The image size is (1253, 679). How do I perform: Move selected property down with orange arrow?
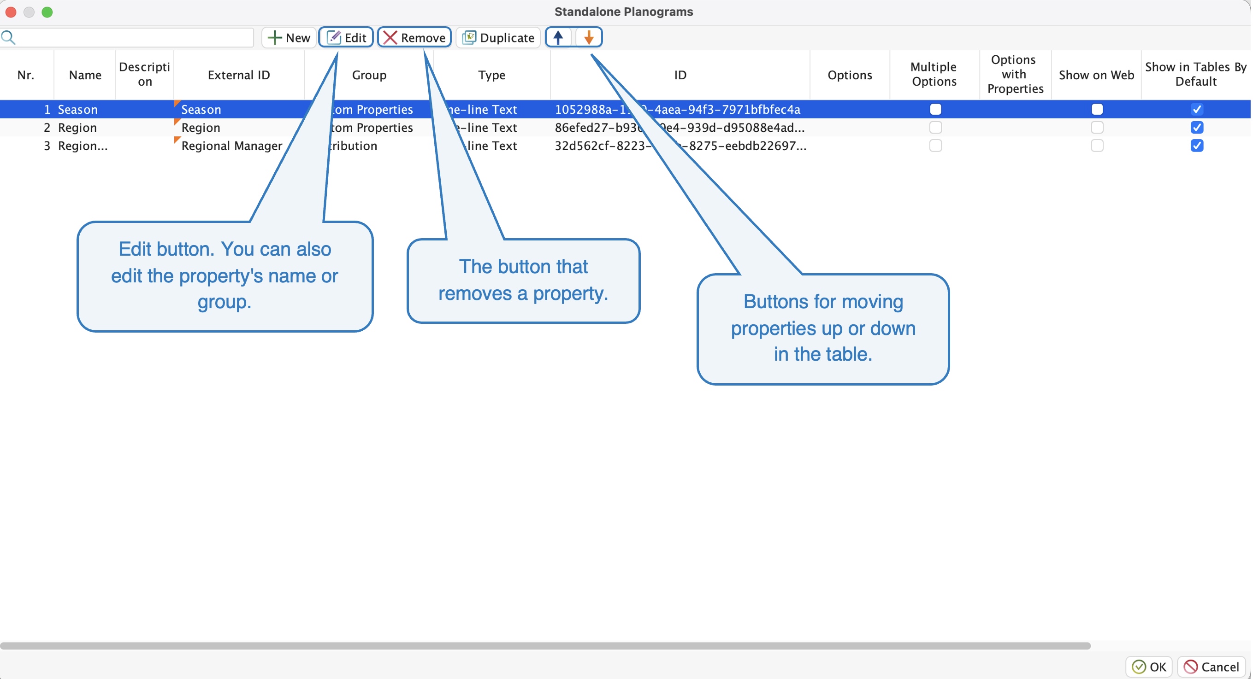[x=589, y=37]
